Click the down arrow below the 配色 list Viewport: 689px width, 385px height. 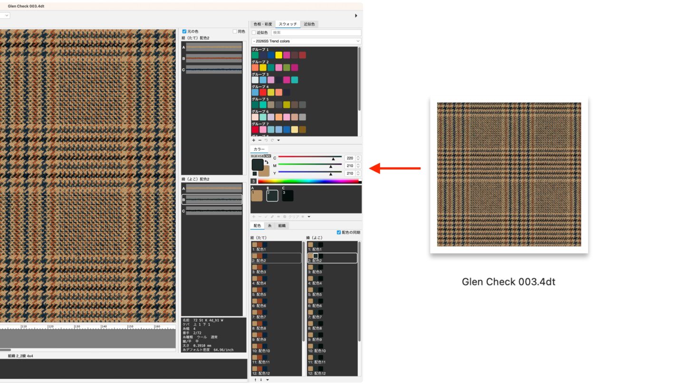261,380
